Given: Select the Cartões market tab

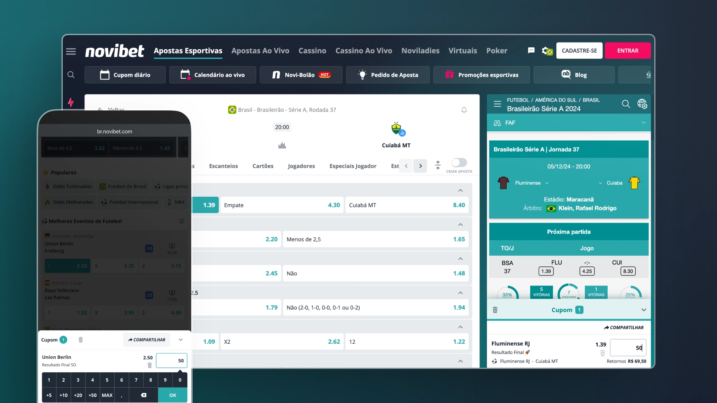Looking at the screenshot, I should [263, 166].
